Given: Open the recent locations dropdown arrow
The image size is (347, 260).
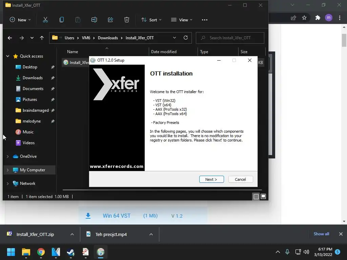Looking at the screenshot, I should [x=32, y=38].
